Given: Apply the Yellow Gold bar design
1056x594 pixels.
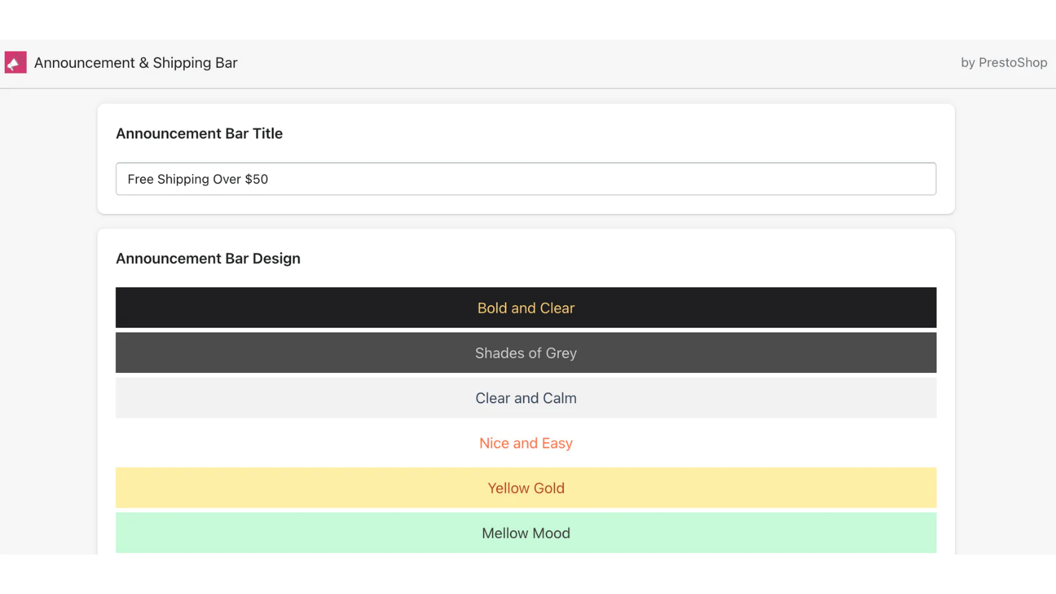Looking at the screenshot, I should coord(526,488).
